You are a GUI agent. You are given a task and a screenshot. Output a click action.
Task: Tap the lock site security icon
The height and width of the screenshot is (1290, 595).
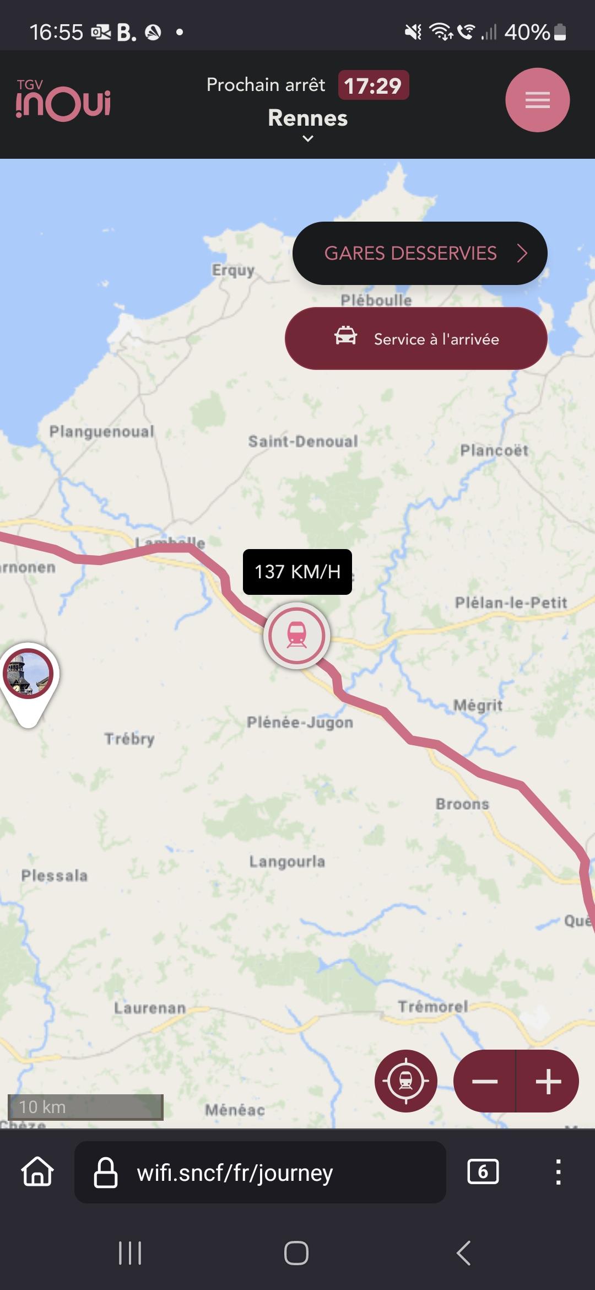click(x=105, y=1172)
